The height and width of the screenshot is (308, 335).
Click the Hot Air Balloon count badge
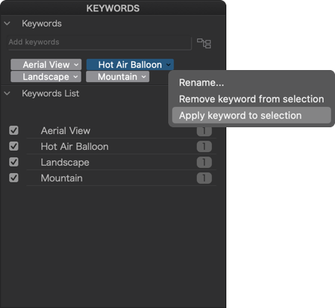(x=204, y=147)
